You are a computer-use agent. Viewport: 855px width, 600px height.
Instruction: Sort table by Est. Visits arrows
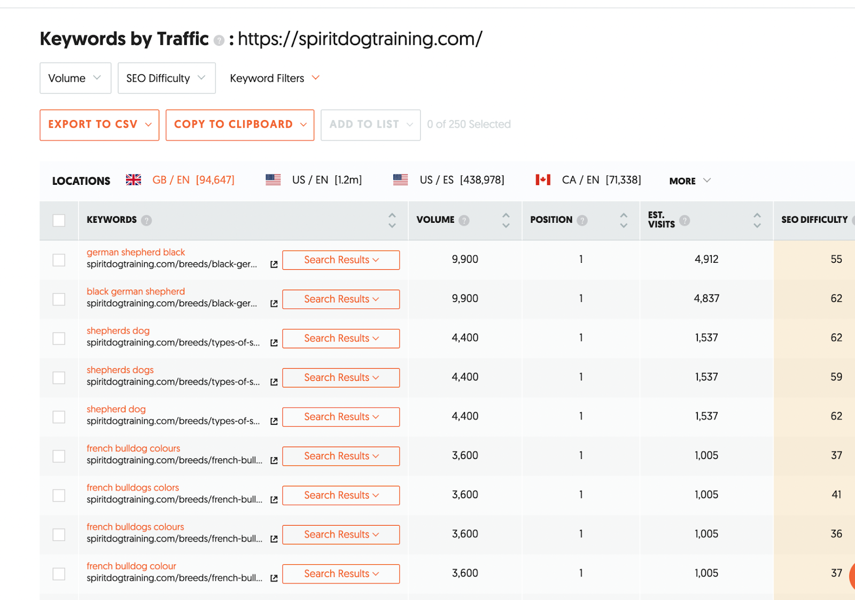pos(757,220)
